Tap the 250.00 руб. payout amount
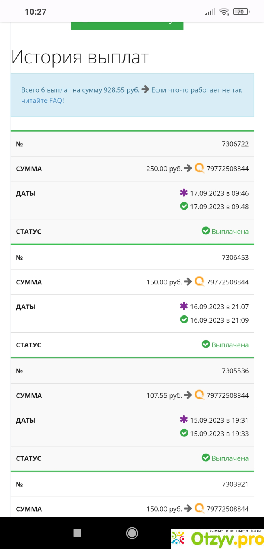 (x=164, y=169)
